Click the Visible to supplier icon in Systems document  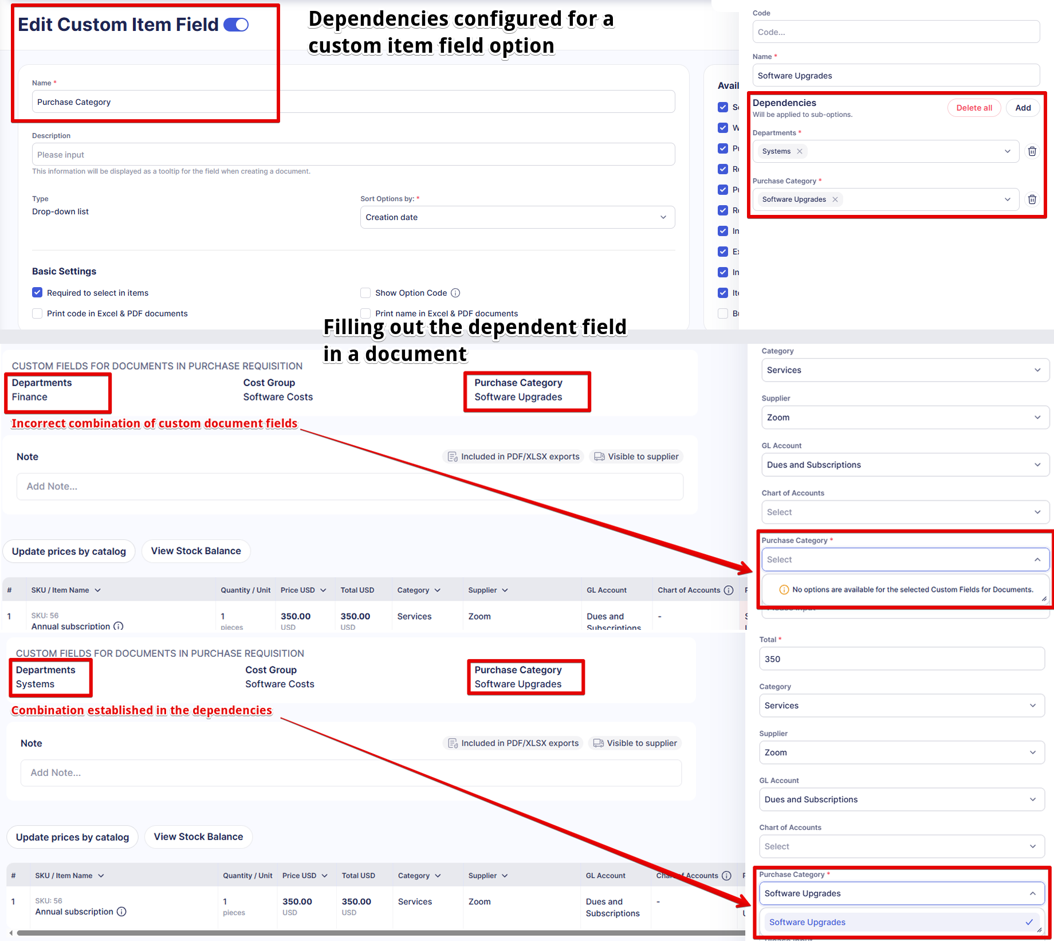[x=598, y=743]
